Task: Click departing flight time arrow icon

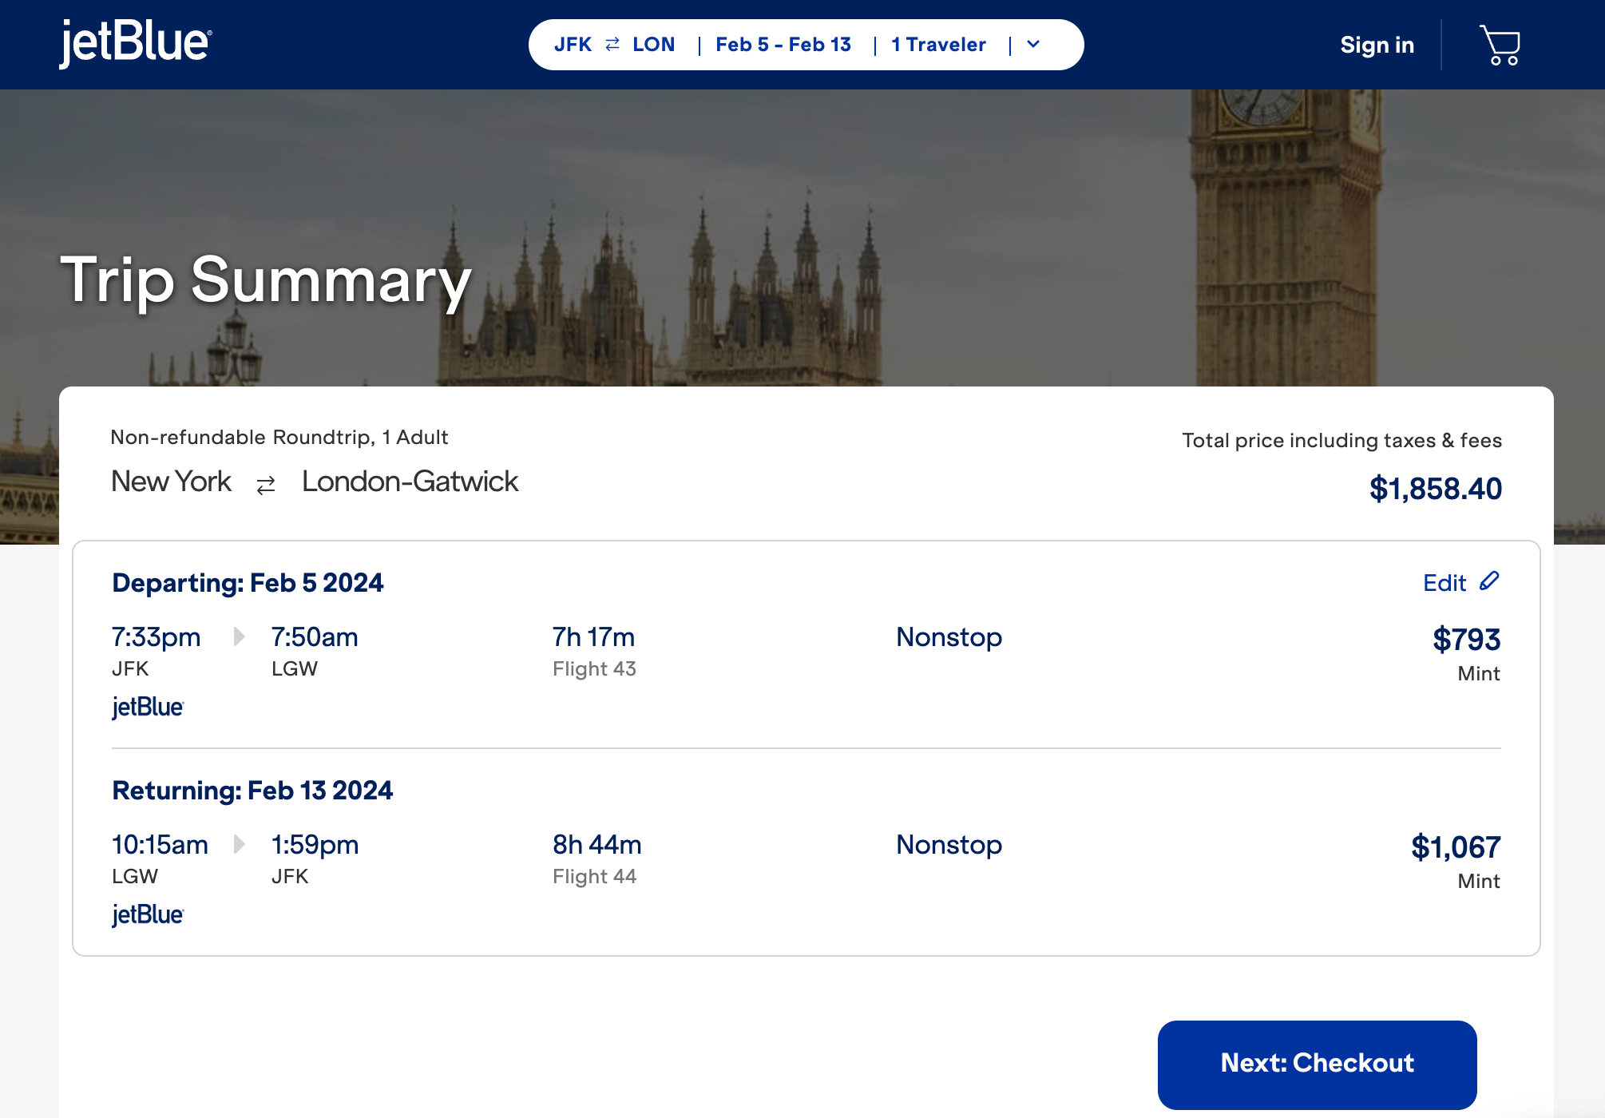Action: point(239,636)
